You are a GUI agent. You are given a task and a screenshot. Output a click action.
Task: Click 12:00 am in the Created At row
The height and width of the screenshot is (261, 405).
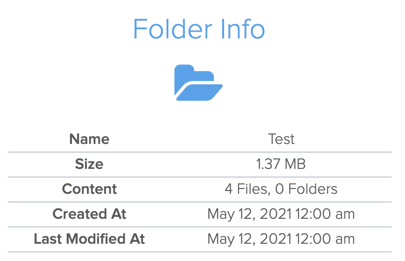[325, 214]
